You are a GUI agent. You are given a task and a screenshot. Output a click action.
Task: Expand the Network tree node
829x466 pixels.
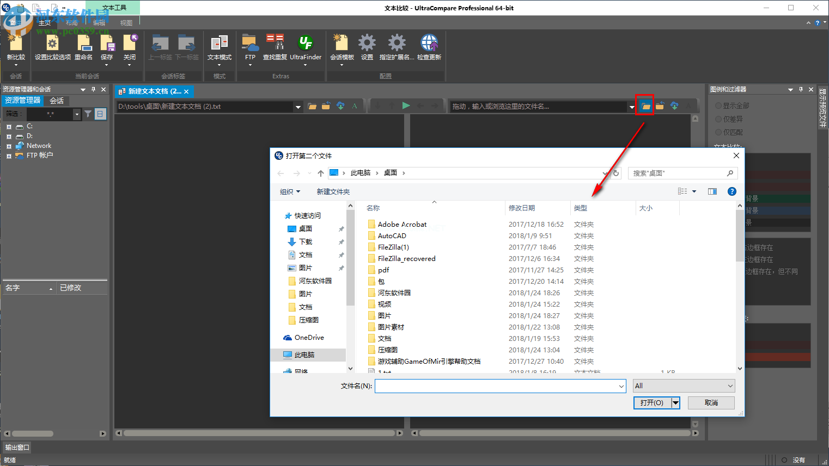click(9, 146)
